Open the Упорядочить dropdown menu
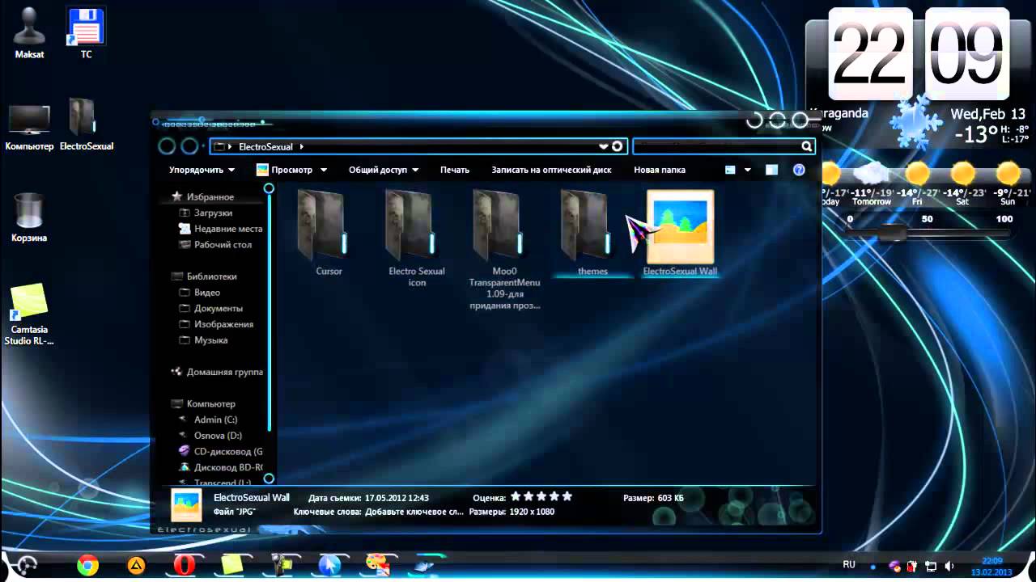 (202, 170)
